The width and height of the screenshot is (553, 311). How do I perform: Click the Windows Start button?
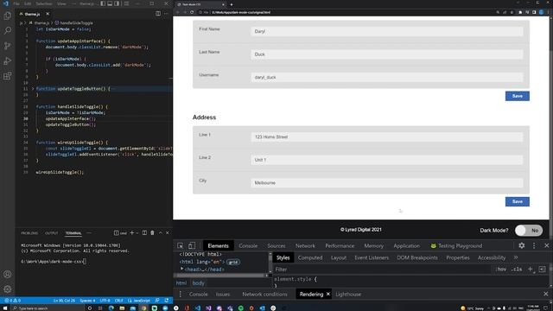[5, 308]
